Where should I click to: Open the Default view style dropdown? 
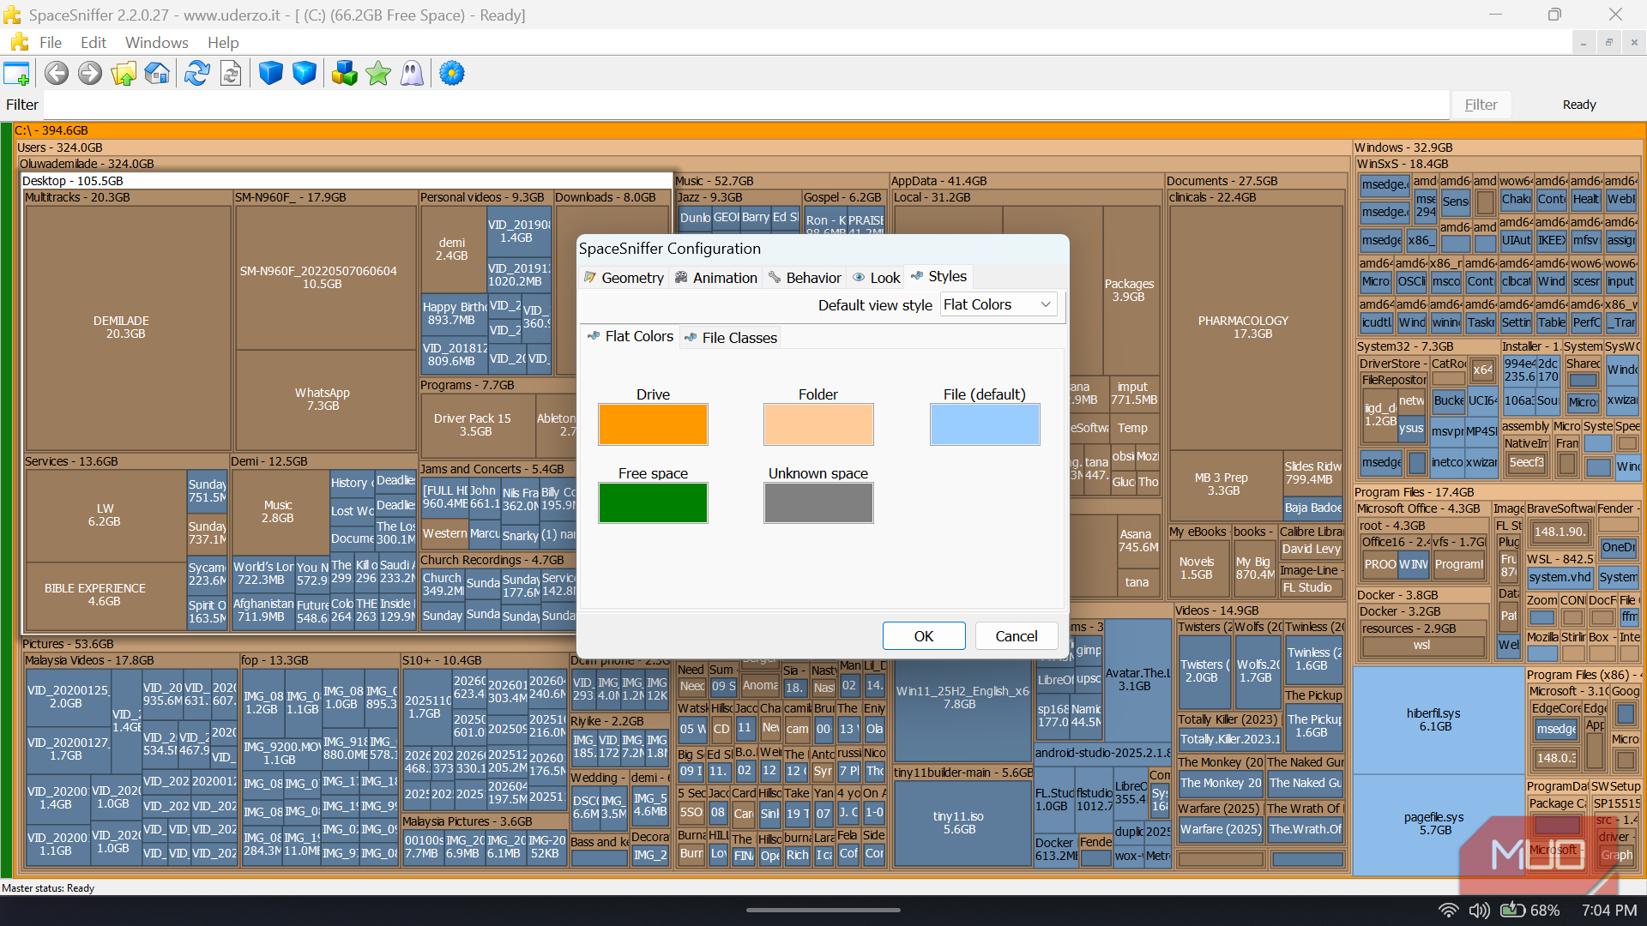[x=998, y=304]
